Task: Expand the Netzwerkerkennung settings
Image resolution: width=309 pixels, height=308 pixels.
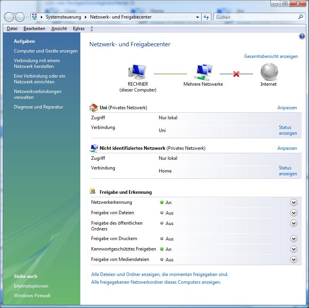Action: [294, 203]
